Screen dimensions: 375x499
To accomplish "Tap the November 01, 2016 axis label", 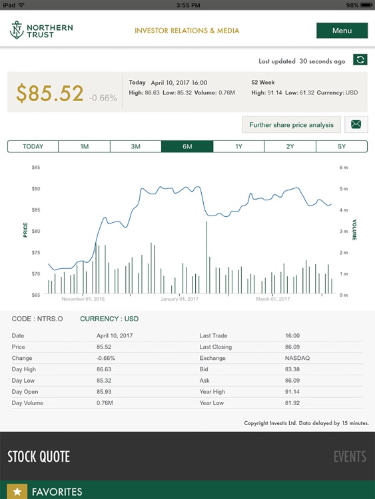I will point(83,299).
